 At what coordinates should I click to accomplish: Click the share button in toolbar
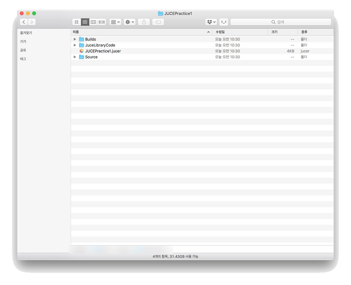click(144, 22)
